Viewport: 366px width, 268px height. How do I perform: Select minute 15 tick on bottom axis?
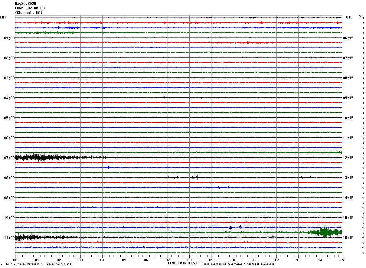point(342,260)
